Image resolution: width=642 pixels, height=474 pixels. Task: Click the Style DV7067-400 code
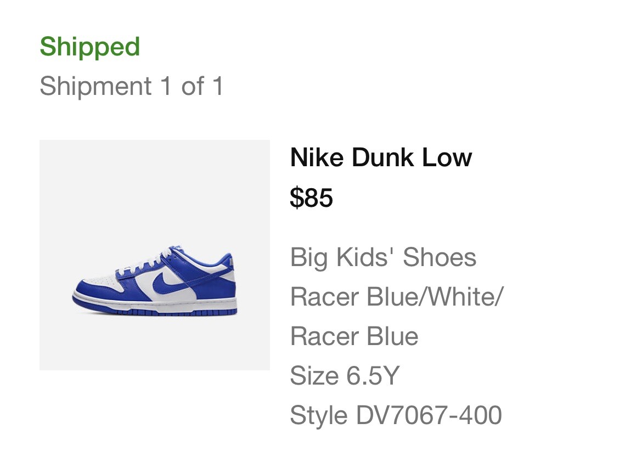pos(396,415)
